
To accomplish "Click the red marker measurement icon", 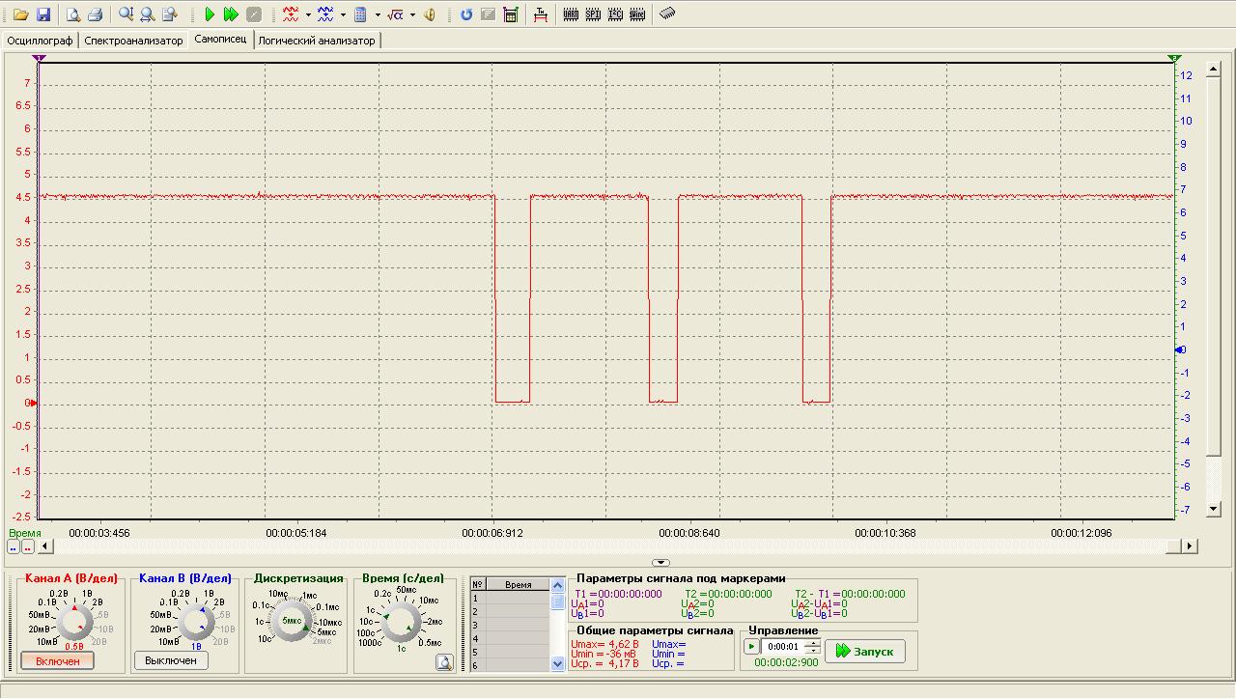I will (541, 14).
